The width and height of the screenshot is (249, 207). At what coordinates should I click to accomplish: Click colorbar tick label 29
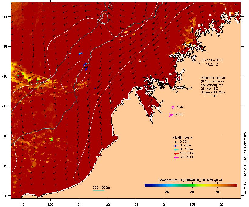(192, 192)
